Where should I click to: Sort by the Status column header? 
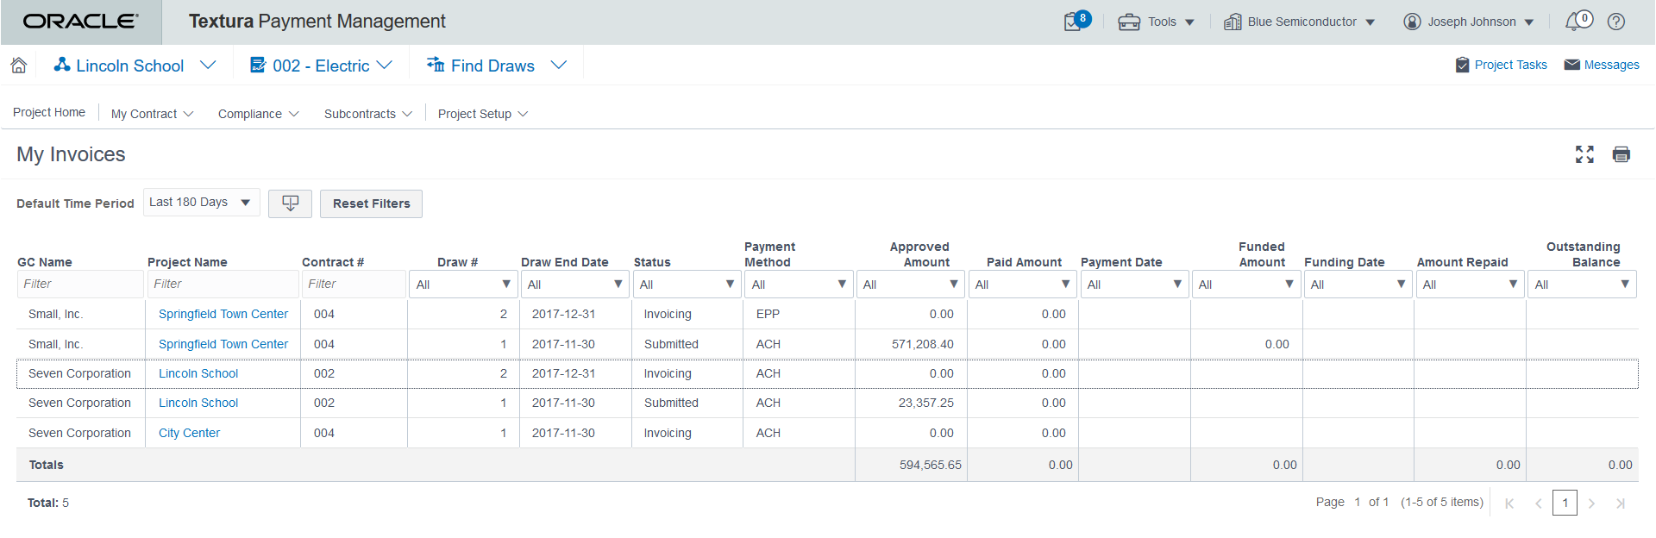[652, 263]
